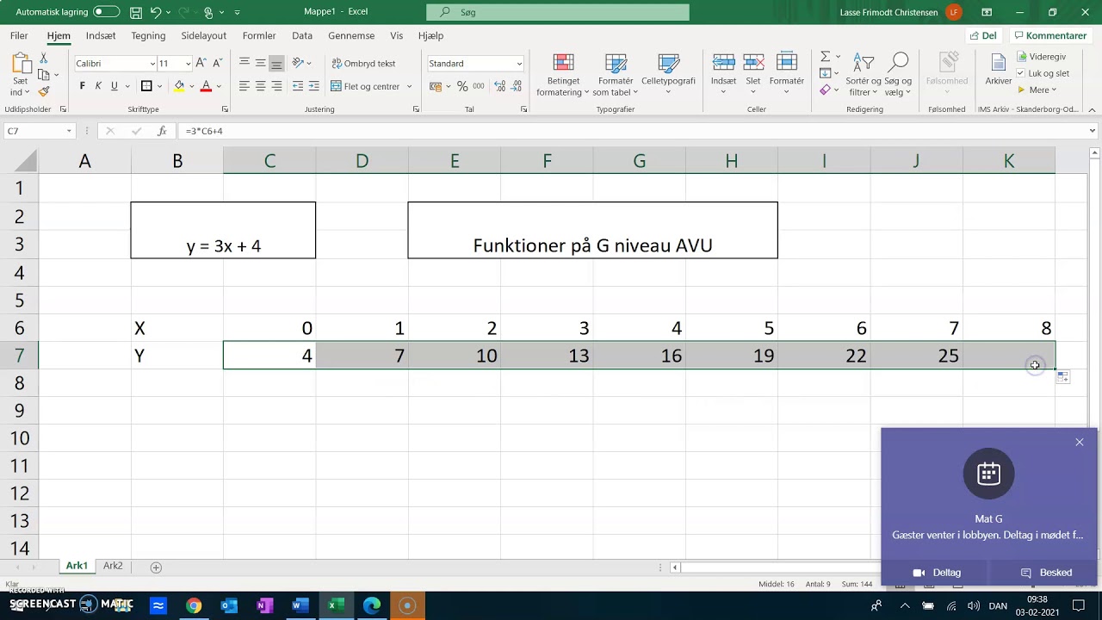
Task: Click Deltag in the Mat G notification
Action: (x=936, y=573)
